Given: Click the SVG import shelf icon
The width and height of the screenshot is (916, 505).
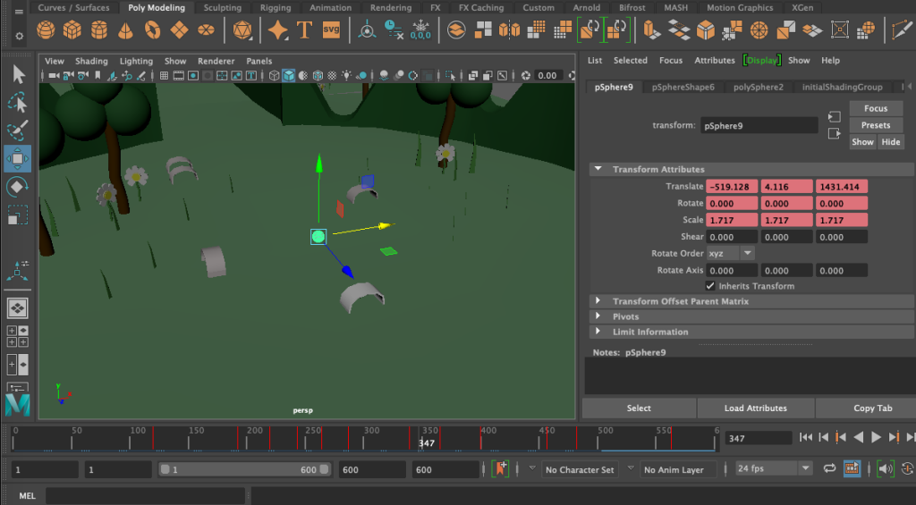Looking at the screenshot, I should click(x=331, y=30).
